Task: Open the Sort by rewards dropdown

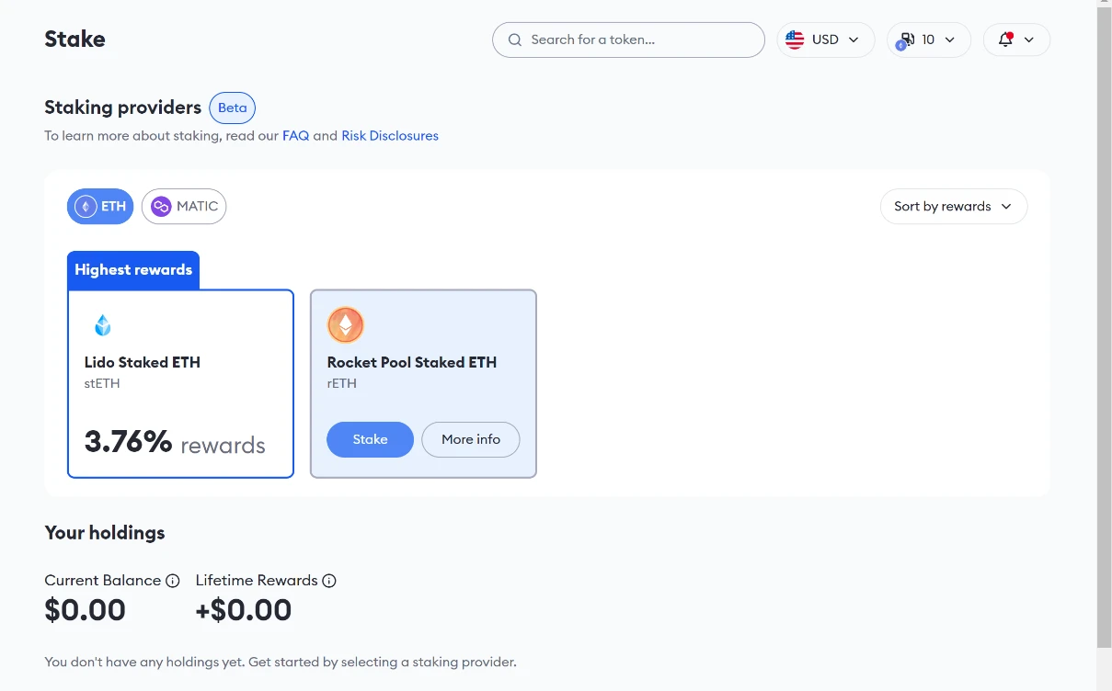Action: 953,207
